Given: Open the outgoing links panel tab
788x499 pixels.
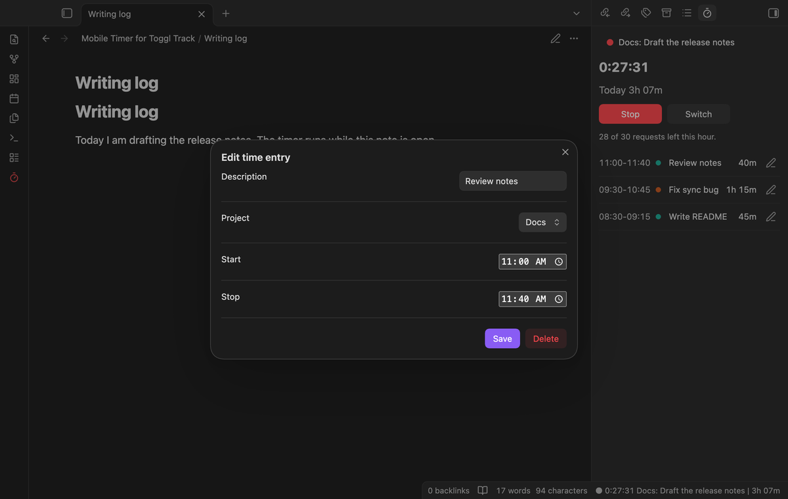Looking at the screenshot, I should pos(626,12).
